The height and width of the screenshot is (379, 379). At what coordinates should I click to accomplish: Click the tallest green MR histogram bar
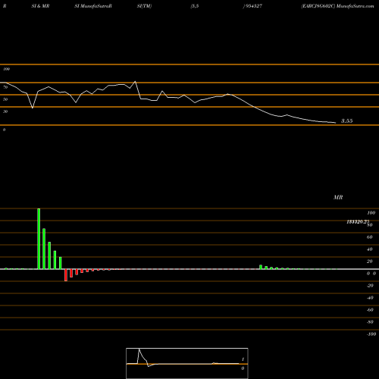pos(39,239)
